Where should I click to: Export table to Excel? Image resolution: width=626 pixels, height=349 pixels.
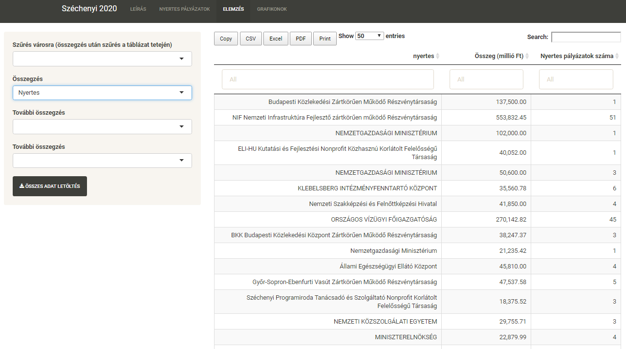(x=276, y=39)
